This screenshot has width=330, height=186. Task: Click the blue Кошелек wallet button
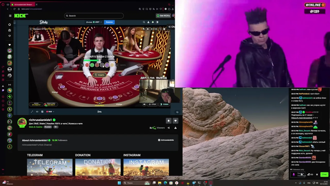pyautogui.click(x=109, y=22)
